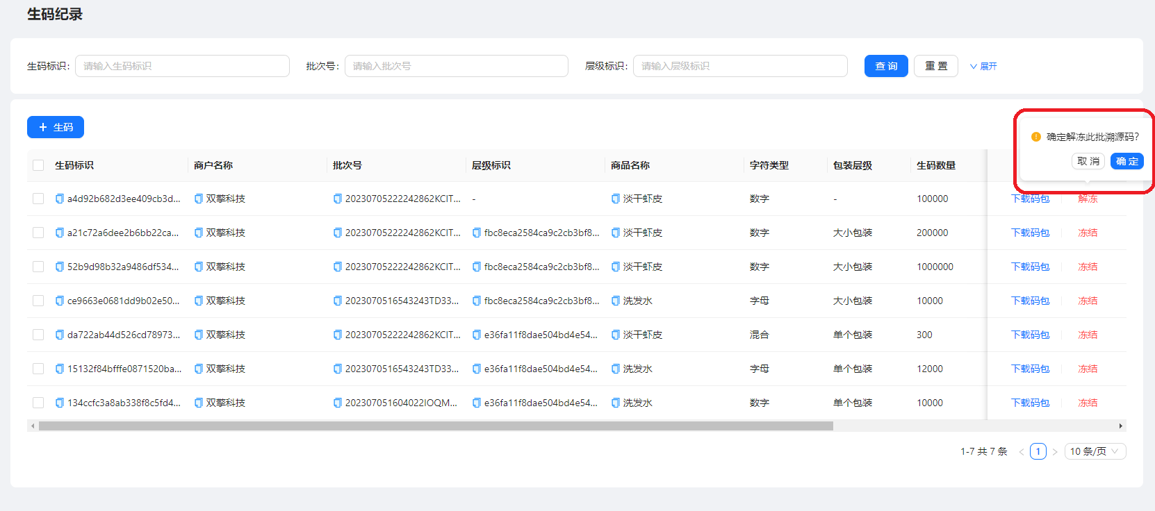Image resolution: width=1155 pixels, height=511 pixels.
Task: Copy the code ID ce9663e0681dd9b02e50
Action: [x=60, y=301]
